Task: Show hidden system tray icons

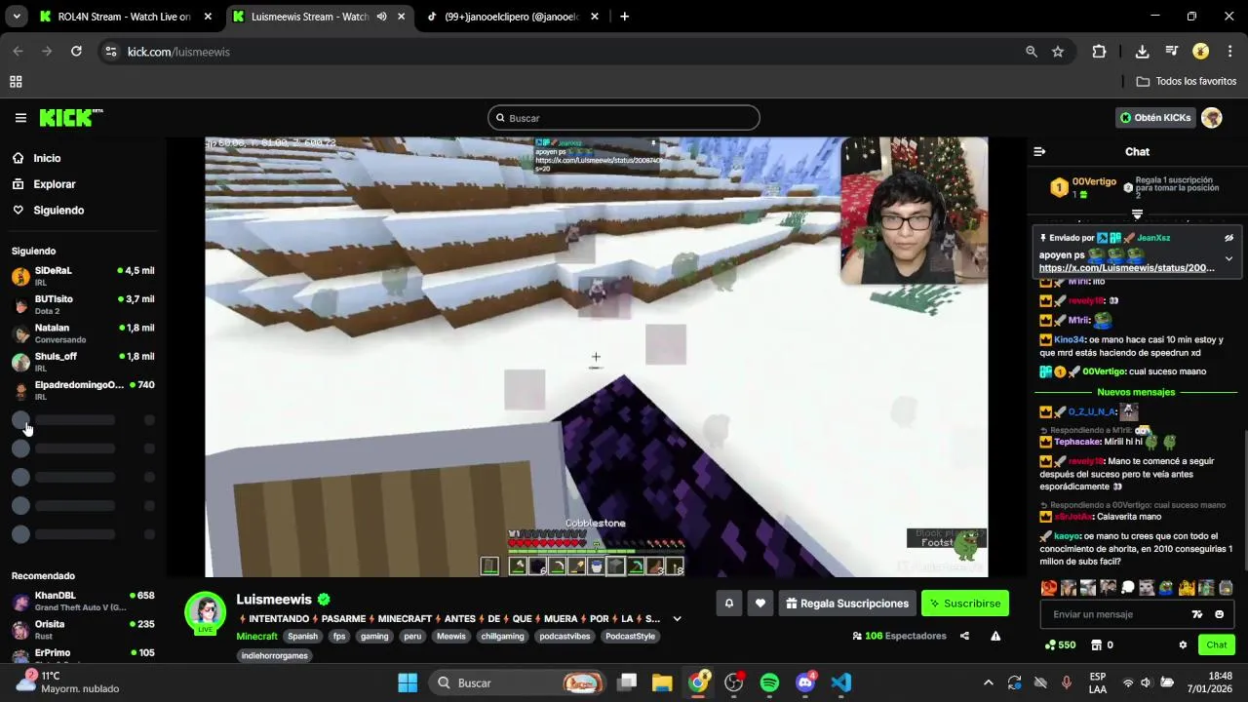Action: (988, 682)
